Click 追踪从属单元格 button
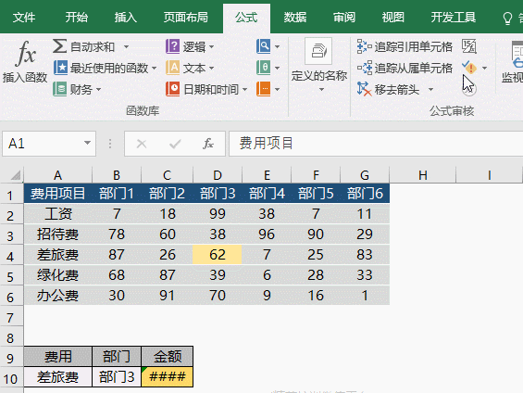523x393 pixels. (x=405, y=68)
